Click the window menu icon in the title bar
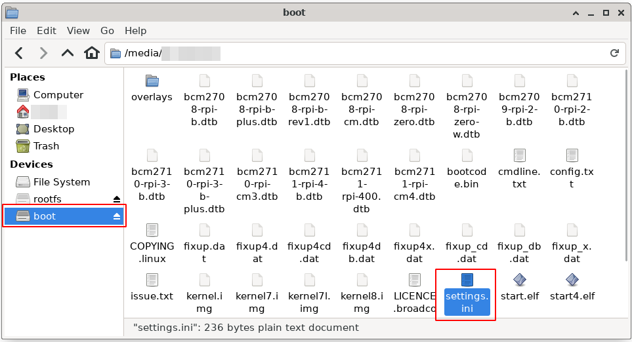Viewport: 632px width, 342px height. coord(12,13)
